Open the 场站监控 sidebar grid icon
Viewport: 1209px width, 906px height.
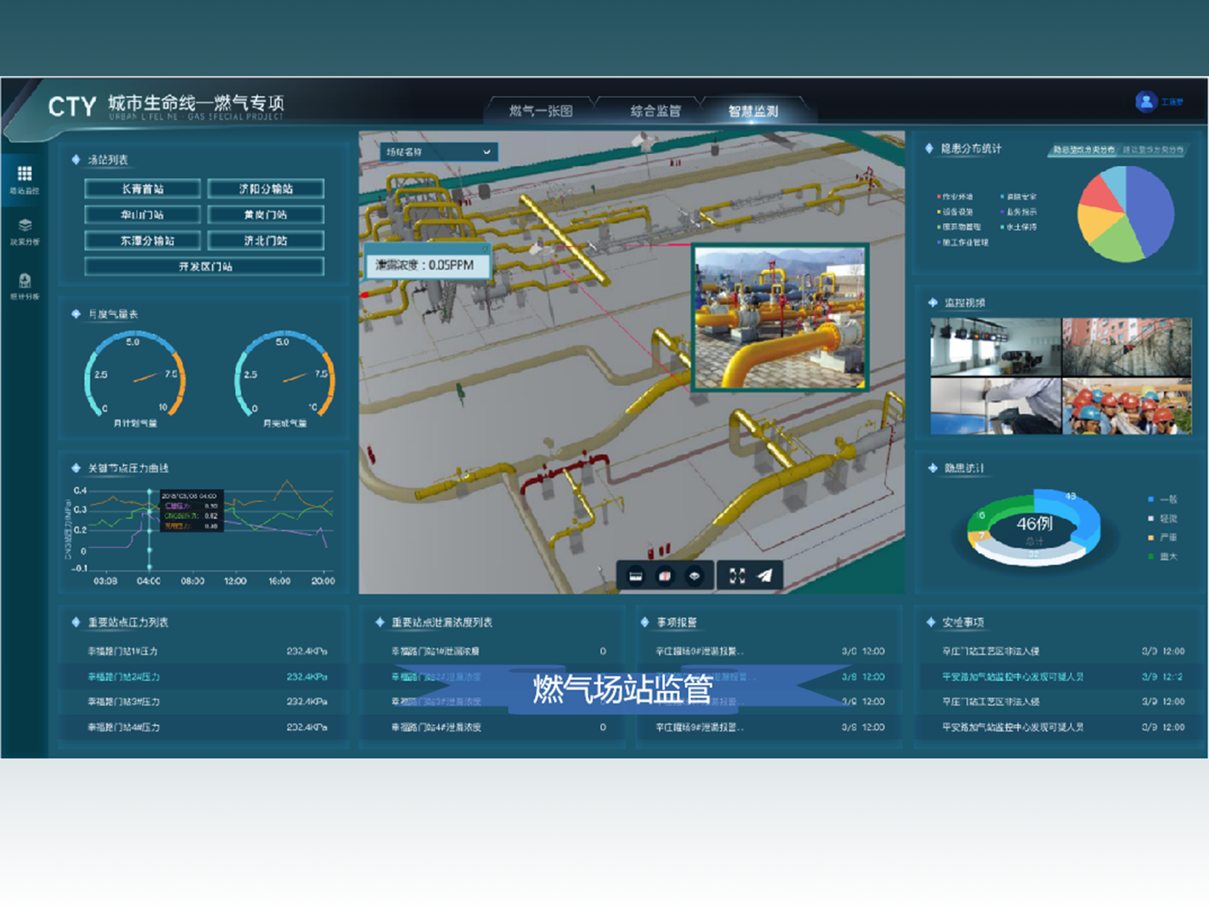tap(24, 173)
